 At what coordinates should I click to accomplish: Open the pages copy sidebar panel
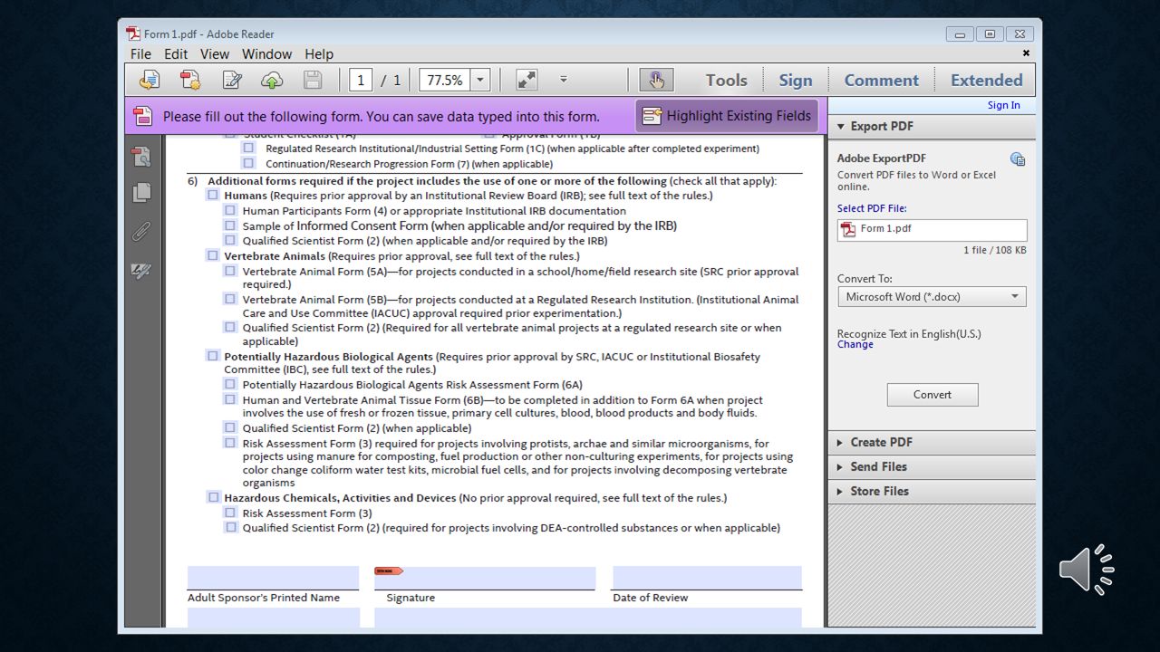click(141, 192)
